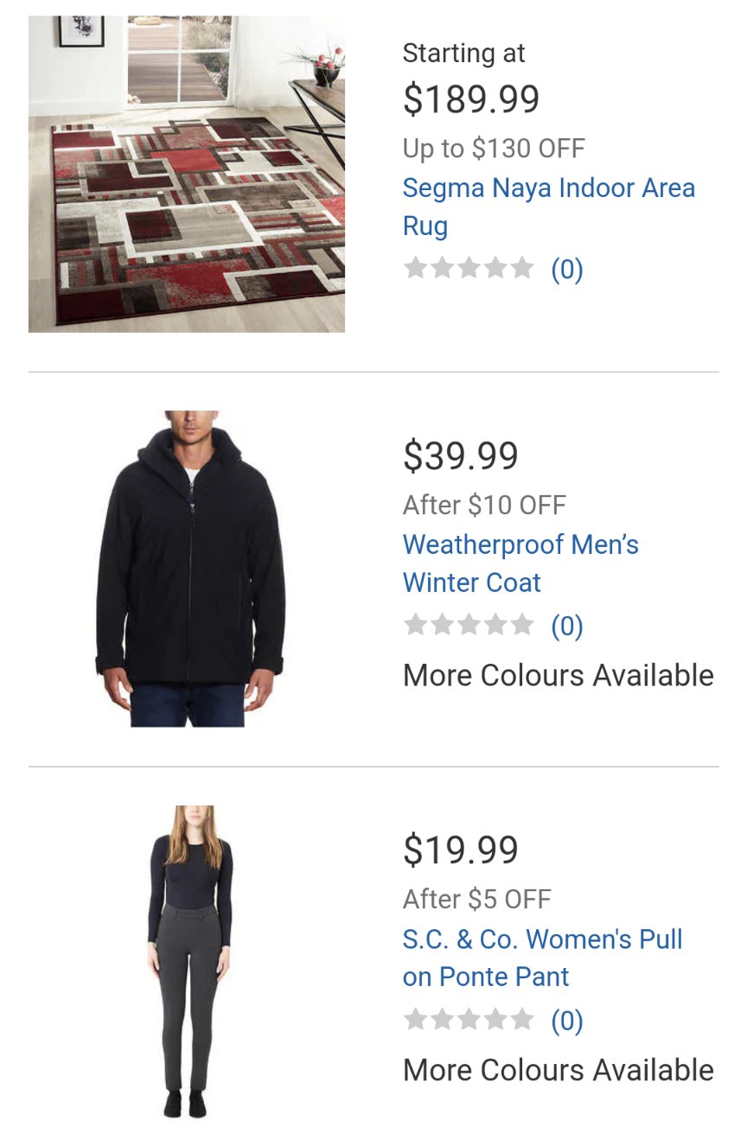Open the Segma Naya rug product image

point(187,174)
